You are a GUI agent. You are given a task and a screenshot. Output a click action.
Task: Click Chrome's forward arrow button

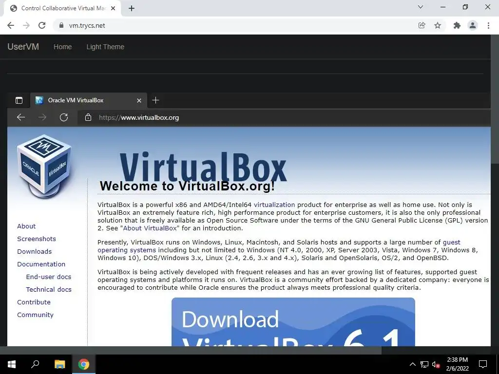click(x=26, y=25)
